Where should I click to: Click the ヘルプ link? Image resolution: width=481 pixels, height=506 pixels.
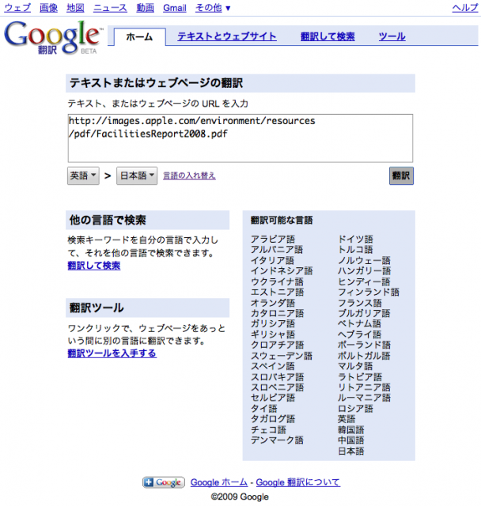[x=465, y=8]
